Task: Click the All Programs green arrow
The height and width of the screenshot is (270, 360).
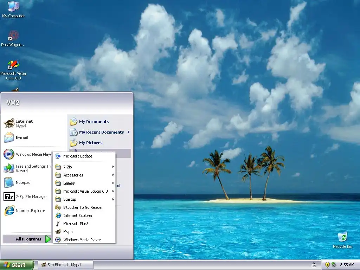Action: [48, 239]
